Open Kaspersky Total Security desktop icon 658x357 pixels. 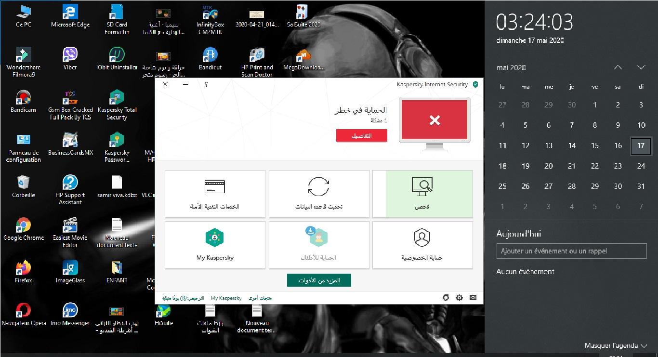(117, 105)
